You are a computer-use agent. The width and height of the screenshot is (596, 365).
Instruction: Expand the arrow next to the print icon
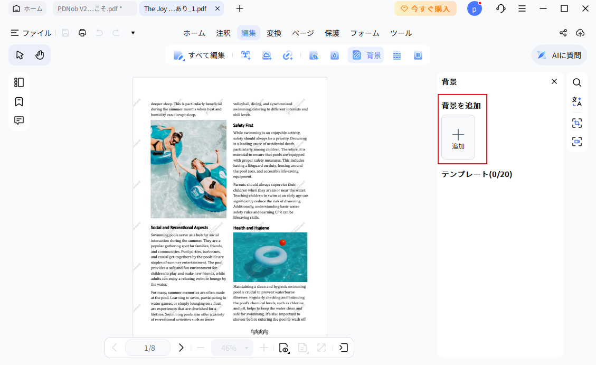coord(133,32)
